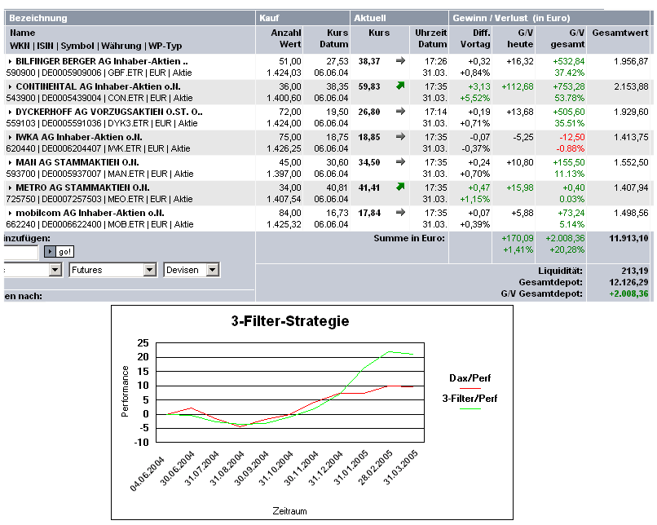Select the daily gain sum +170,09
Viewport: 657px width, 525px height.
pos(518,238)
